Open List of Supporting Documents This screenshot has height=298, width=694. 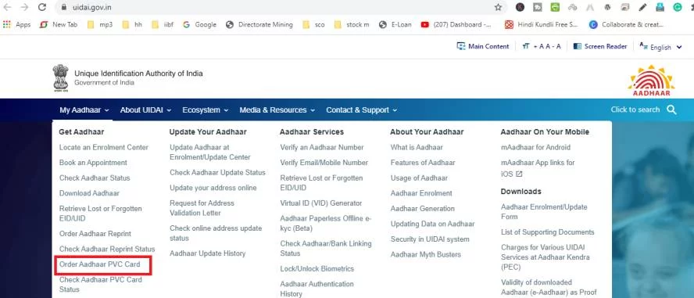(548, 232)
